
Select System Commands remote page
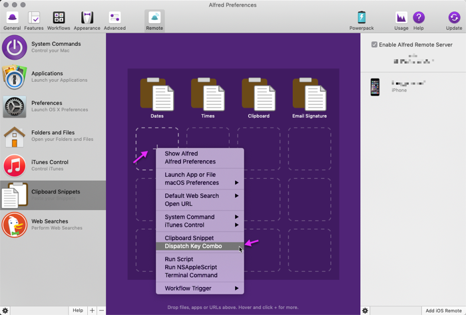[53, 47]
